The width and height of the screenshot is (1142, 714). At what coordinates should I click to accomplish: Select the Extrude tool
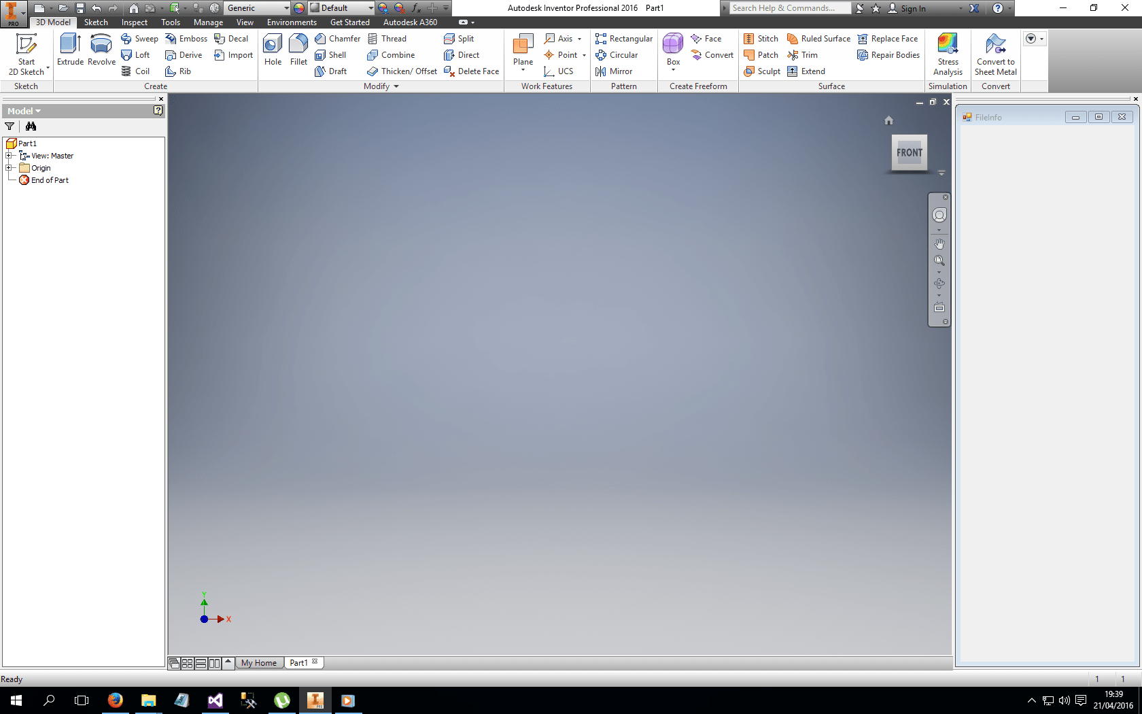tap(70, 50)
